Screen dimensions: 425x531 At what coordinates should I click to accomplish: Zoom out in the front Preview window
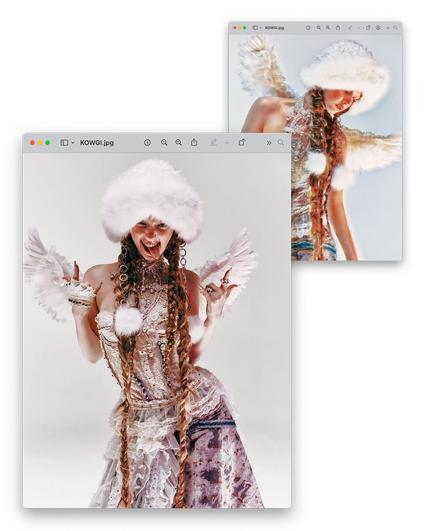(164, 142)
